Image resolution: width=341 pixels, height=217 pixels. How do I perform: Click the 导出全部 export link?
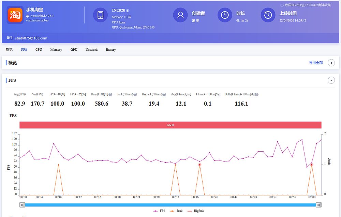pyautogui.click(x=316, y=63)
